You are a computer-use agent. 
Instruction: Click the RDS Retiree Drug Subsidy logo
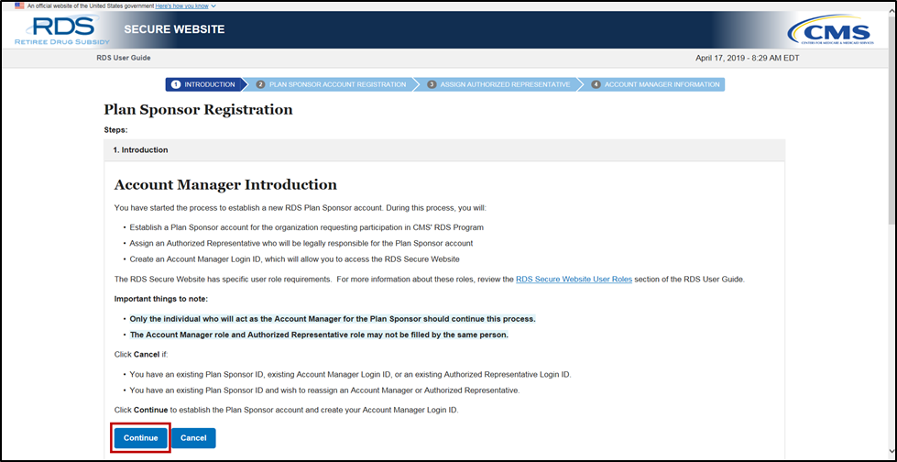click(x=62, y=29)
